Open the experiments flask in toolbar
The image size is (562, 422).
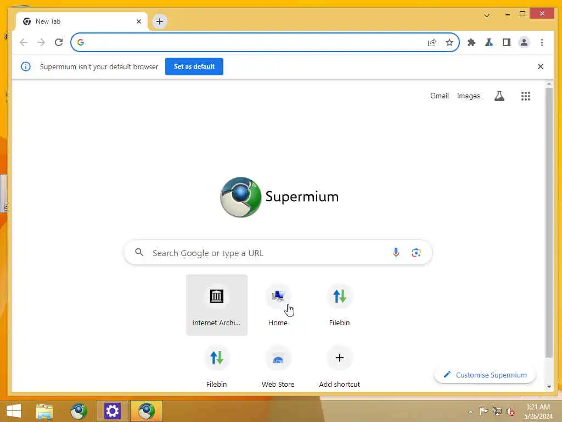[x=489, y=42]
